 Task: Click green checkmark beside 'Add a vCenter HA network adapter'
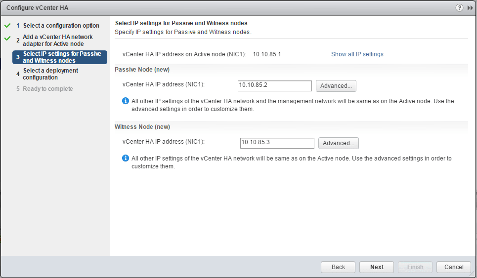point(7,38)
